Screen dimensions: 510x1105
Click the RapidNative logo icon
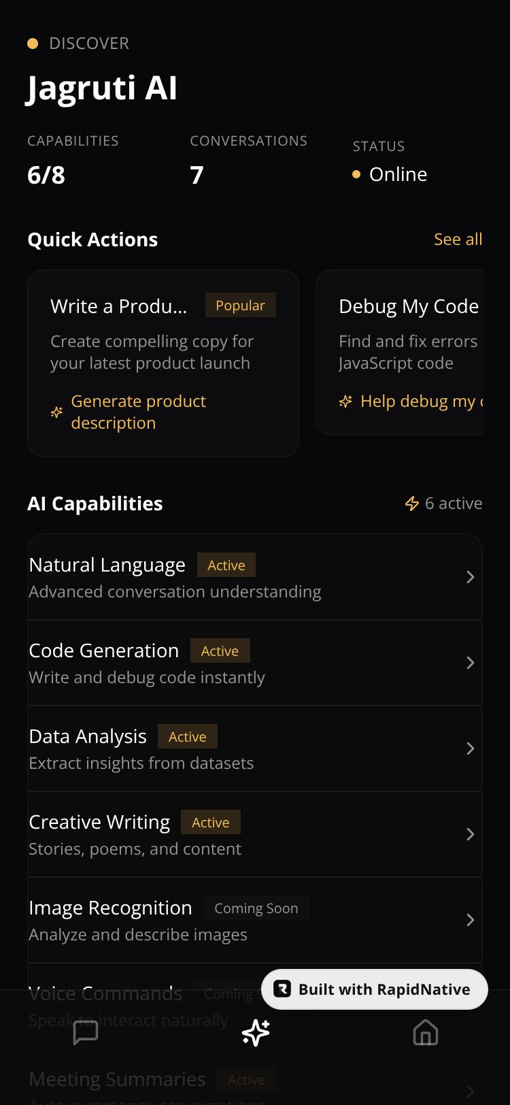coord(282,989)
